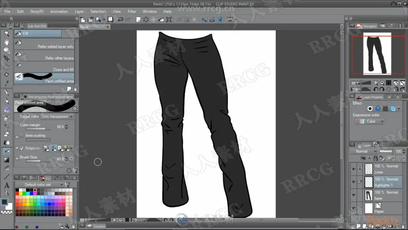408x230 pixels.
Task: Zoom out in the Navigator panel
Action: coord(376,82)
